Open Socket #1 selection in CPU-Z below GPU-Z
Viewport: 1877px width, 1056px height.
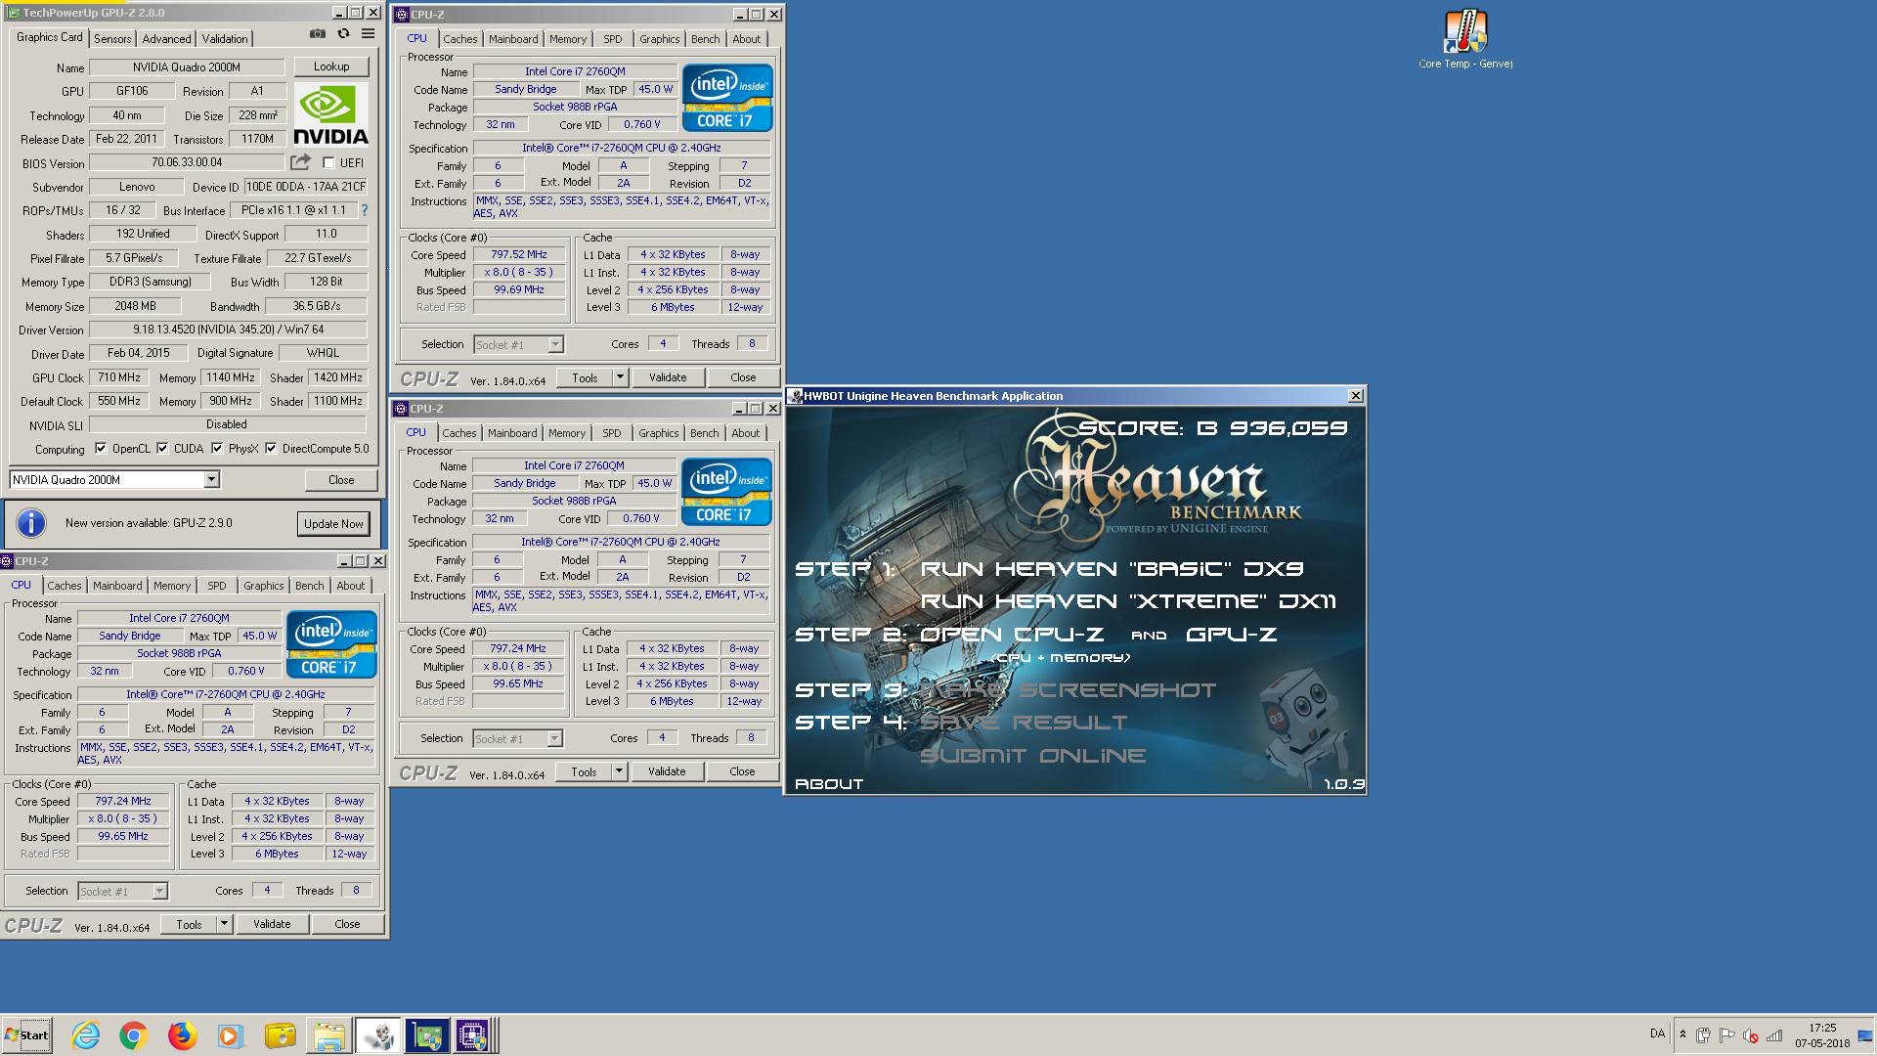(123, 892)
